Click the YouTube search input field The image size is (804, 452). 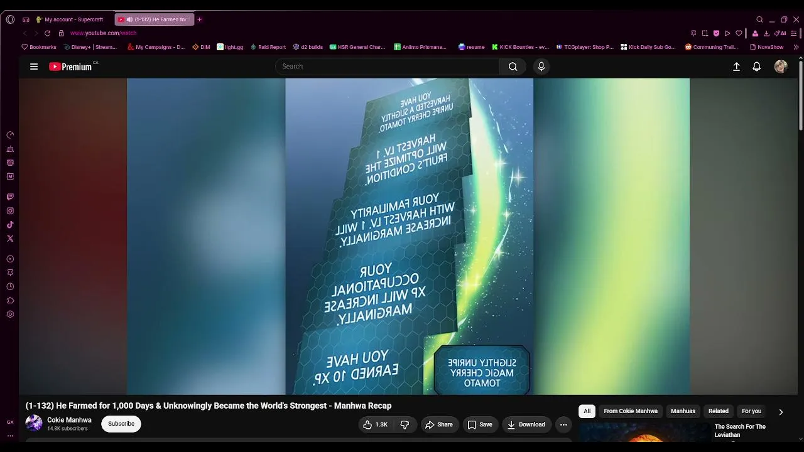coord(388,67)
